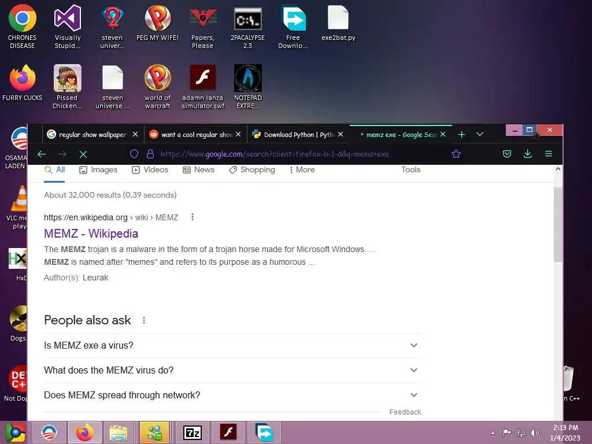Open the Firefox downloads arrow
The width and height of the screenshot is (592, 444).
(528, 154)
